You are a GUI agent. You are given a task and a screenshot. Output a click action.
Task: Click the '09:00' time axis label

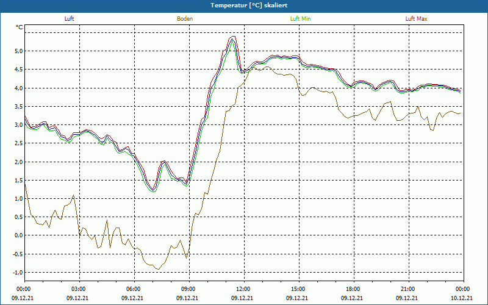189,289
